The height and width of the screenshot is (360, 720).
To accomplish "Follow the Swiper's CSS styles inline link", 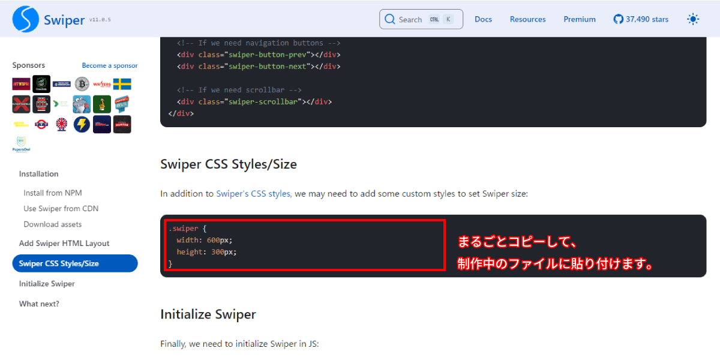I will (x=253, y=194).
